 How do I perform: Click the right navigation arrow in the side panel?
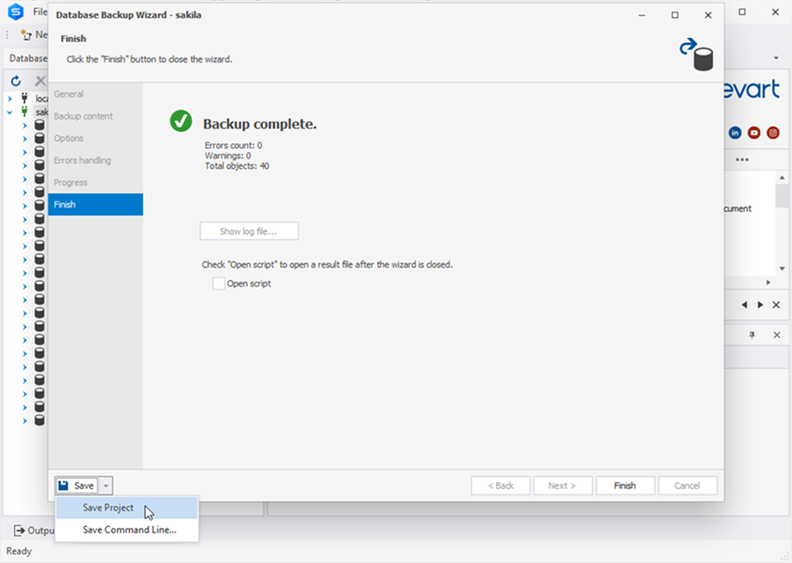[x=760, y=305]
